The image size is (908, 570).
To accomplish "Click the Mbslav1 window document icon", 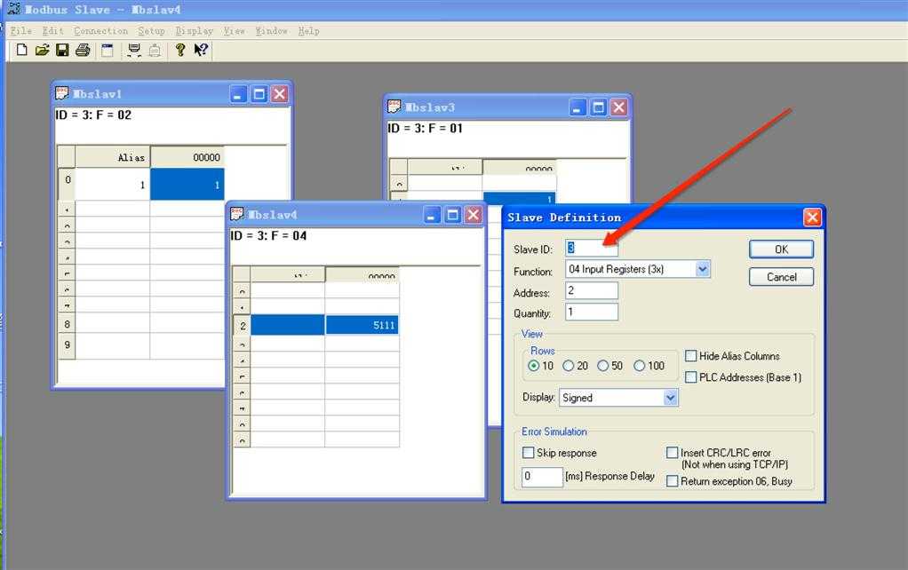I will [61, 93].
